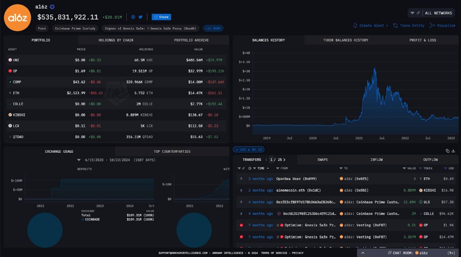This screenshot has width=461, height=257.
Task: Open the aimemecoin.eth (0x1dC) address
Action: tap(299, 190)
